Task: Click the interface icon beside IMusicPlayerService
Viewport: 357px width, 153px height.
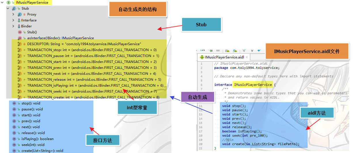Action: (x=8, y=3)
